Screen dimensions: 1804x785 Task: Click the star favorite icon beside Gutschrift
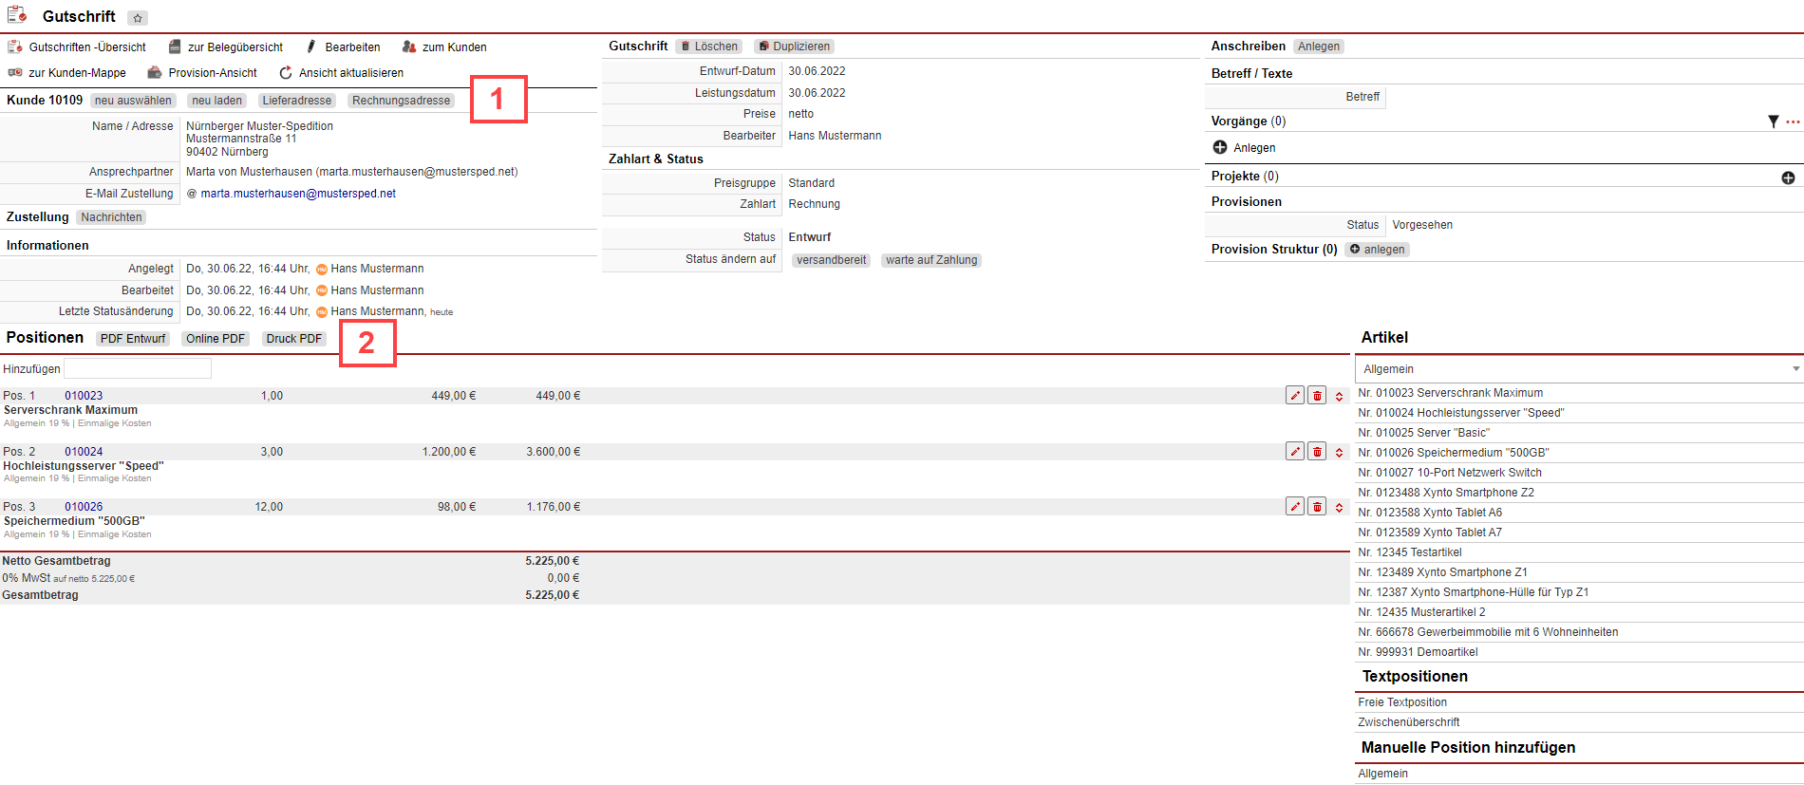(138, 18)
